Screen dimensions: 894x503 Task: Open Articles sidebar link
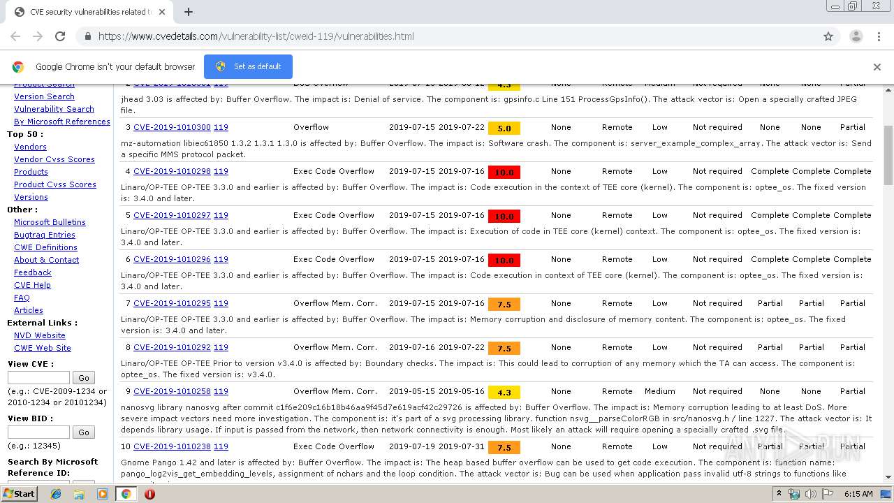click(x=29, y=310)
